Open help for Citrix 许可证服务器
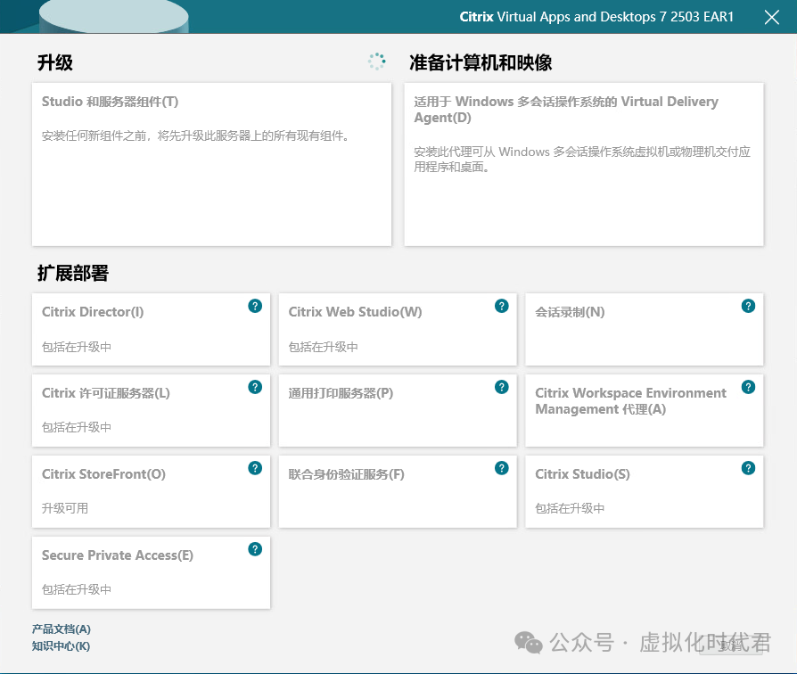This screenshot has height=674, width=797. point(255,387)
